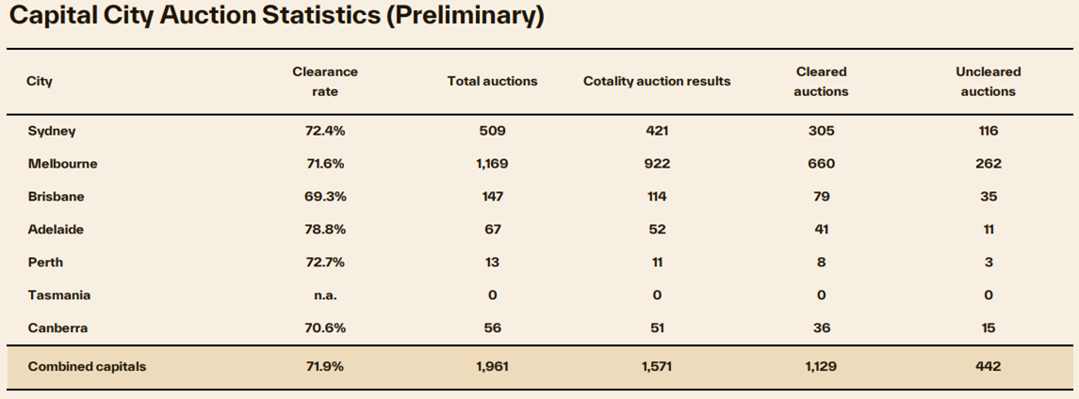Image resolution: width=1079 pixels, height=399 pixels.
Task: Click the Clearance rate column header
Action: tap(325, 81)
